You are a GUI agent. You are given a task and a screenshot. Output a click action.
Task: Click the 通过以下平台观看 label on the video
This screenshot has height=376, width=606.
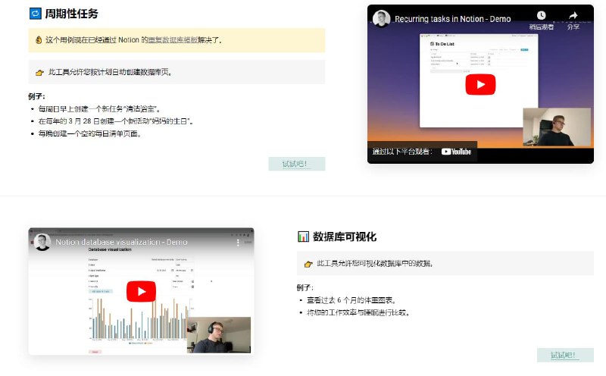tap(402, 152)
